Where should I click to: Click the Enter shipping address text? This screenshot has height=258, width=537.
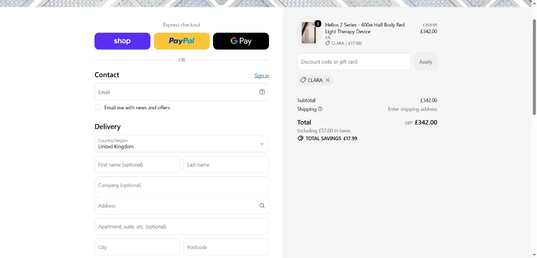(413, 109)
